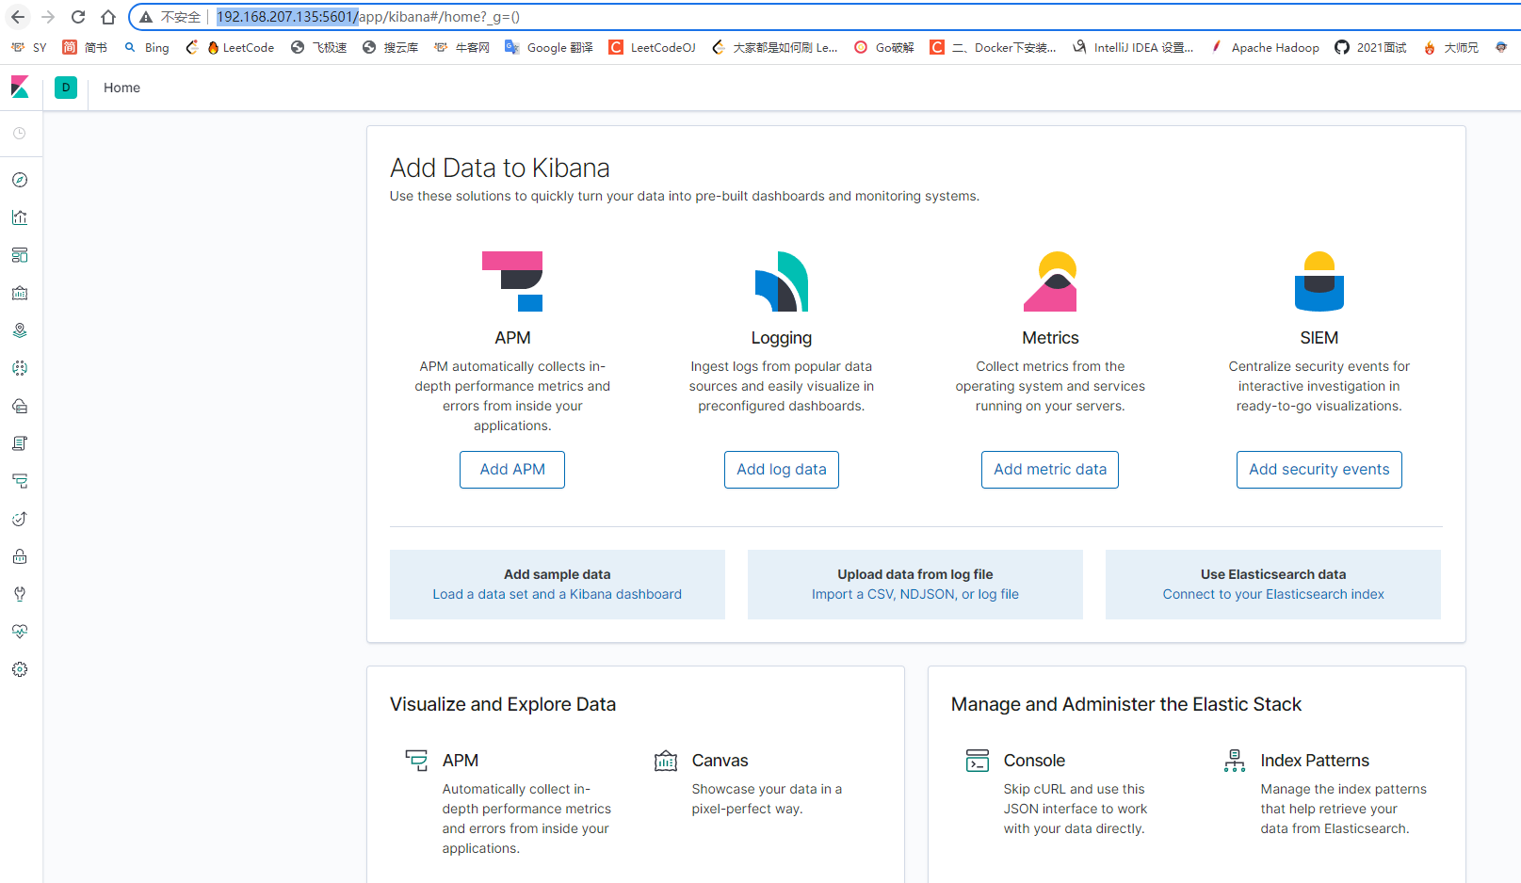Open Recently viewed clock icon in sidebar
This screenshot has width=1521, height=883.
[x=20, y=134]
